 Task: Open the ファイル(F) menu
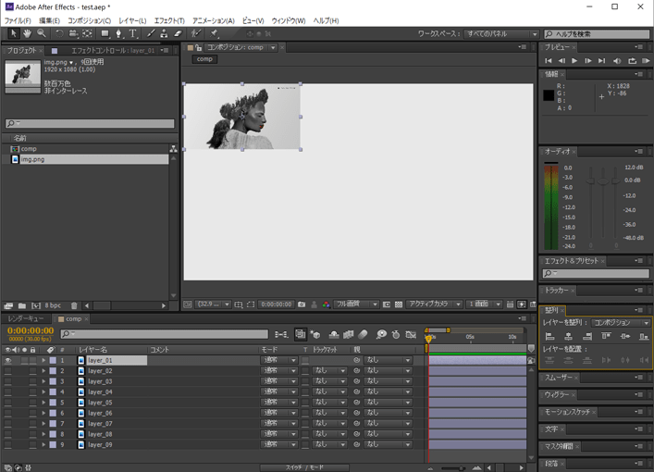(18, 20)
